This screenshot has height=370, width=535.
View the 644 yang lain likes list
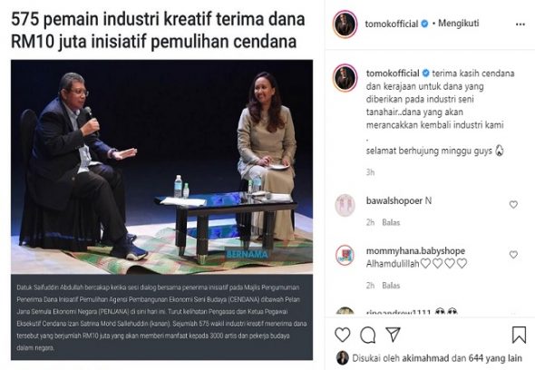(495, 358)
